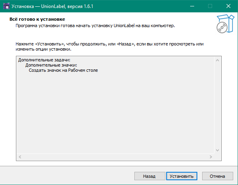Click the UnionLabel installer icon in title bar

coord(6,6)
